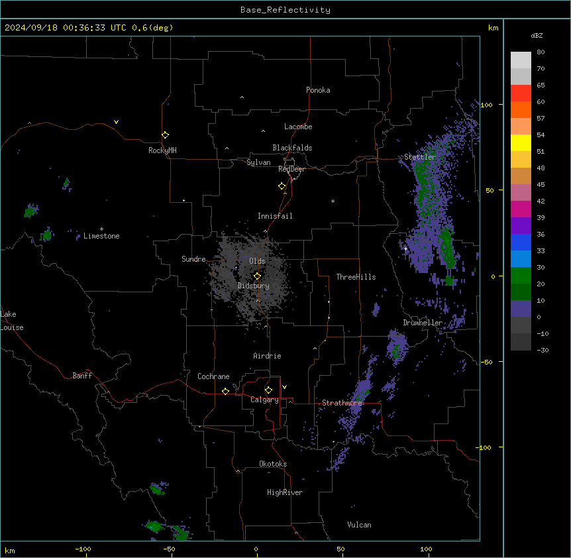
Task: Click the Didsbury town label
Action: click(x=254, y=286)
